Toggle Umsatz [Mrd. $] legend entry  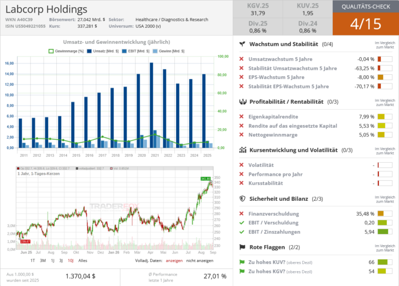click(103, 51)
